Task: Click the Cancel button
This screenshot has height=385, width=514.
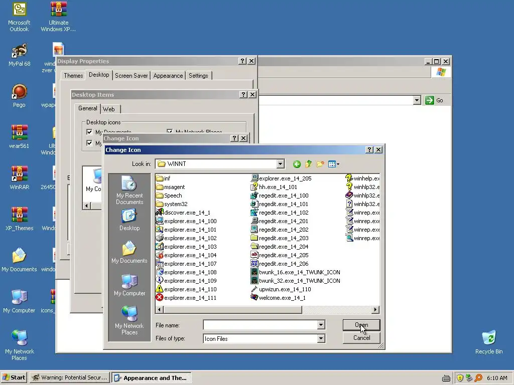Action: pos(361,338)
